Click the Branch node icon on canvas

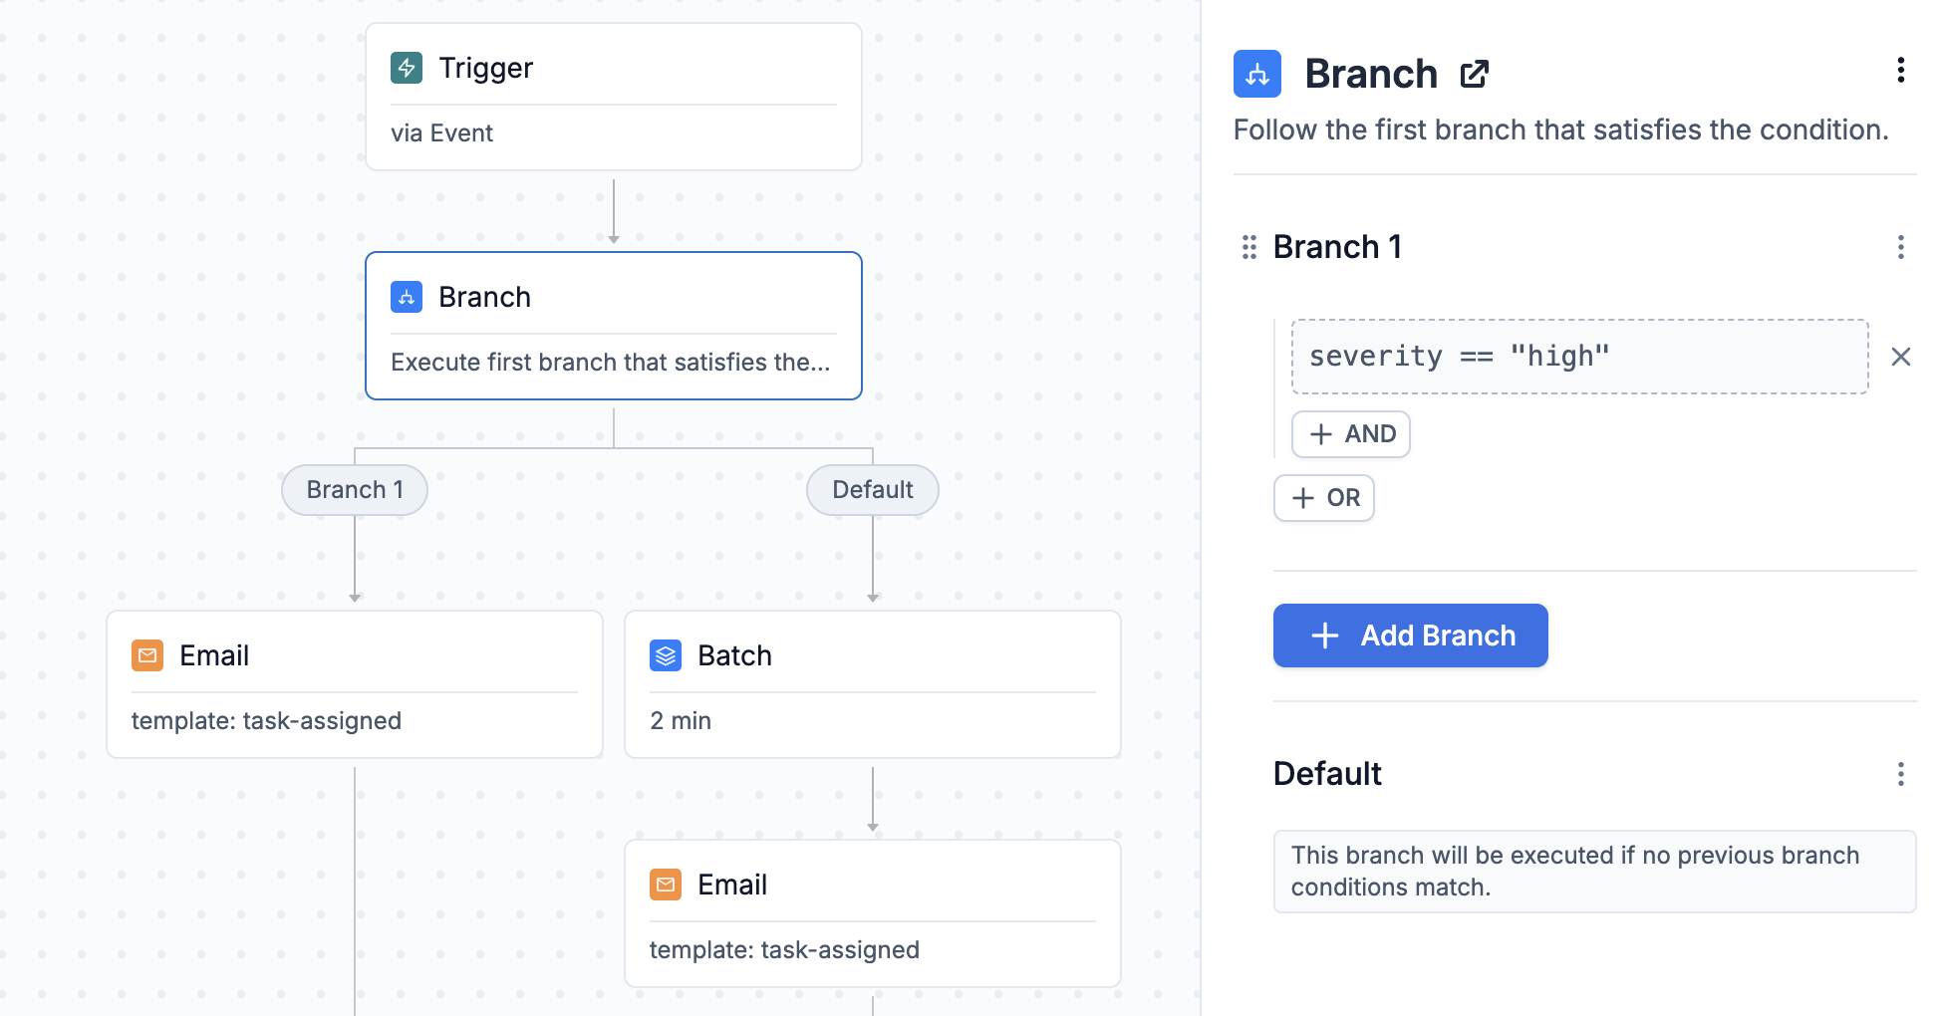point(407,297)
